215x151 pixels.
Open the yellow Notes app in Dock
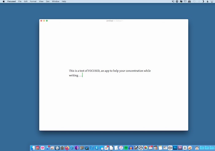click(160, 148)
